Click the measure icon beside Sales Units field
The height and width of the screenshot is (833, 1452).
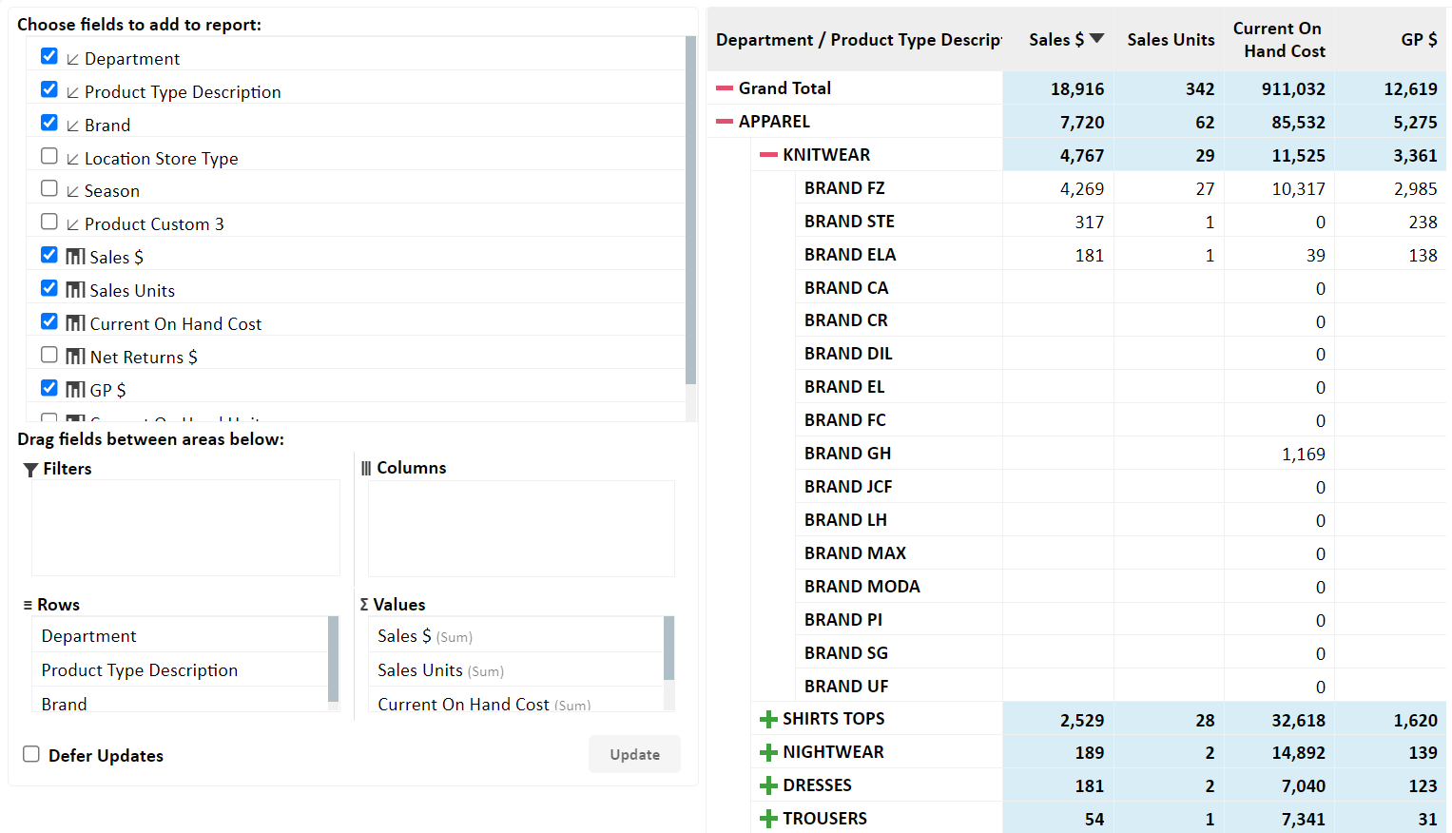(x=75, y=290)
